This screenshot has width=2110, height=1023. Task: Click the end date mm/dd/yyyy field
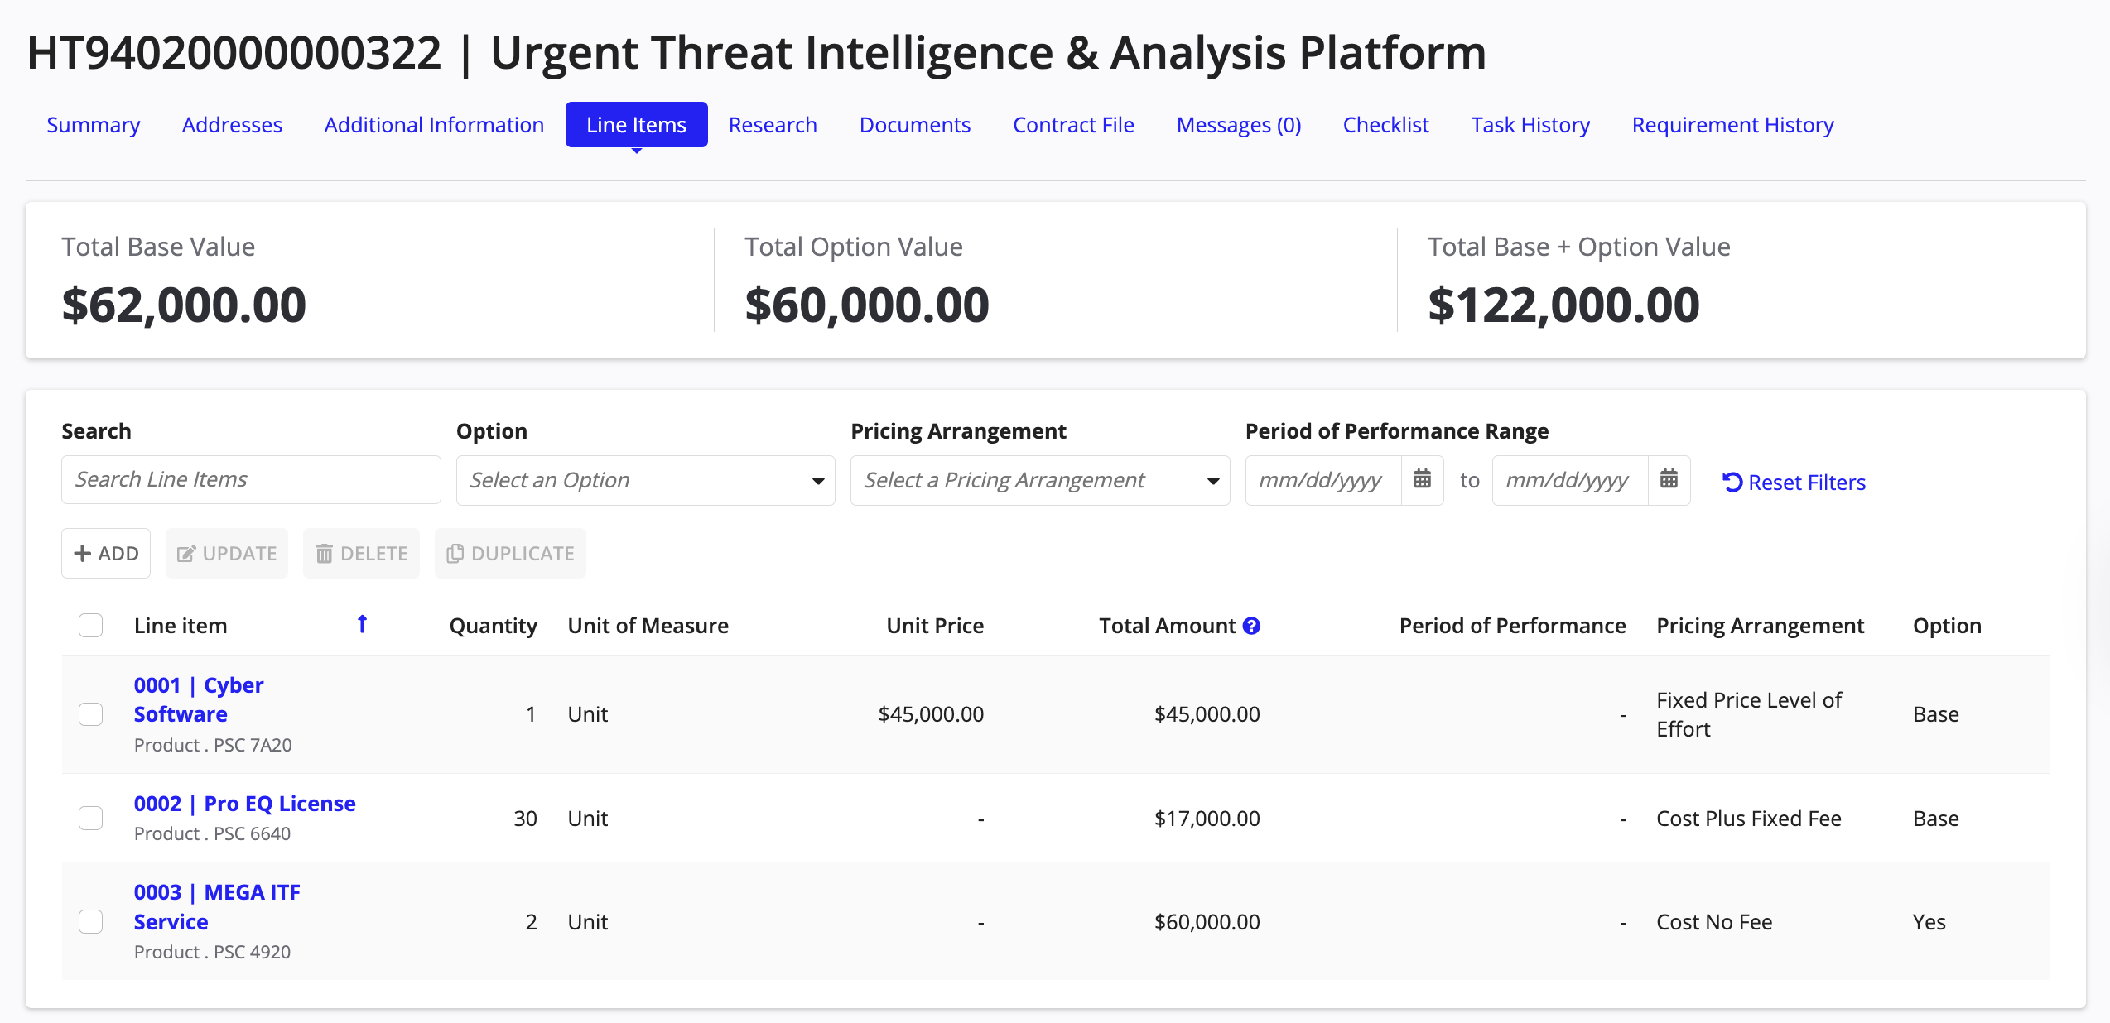1569,480
